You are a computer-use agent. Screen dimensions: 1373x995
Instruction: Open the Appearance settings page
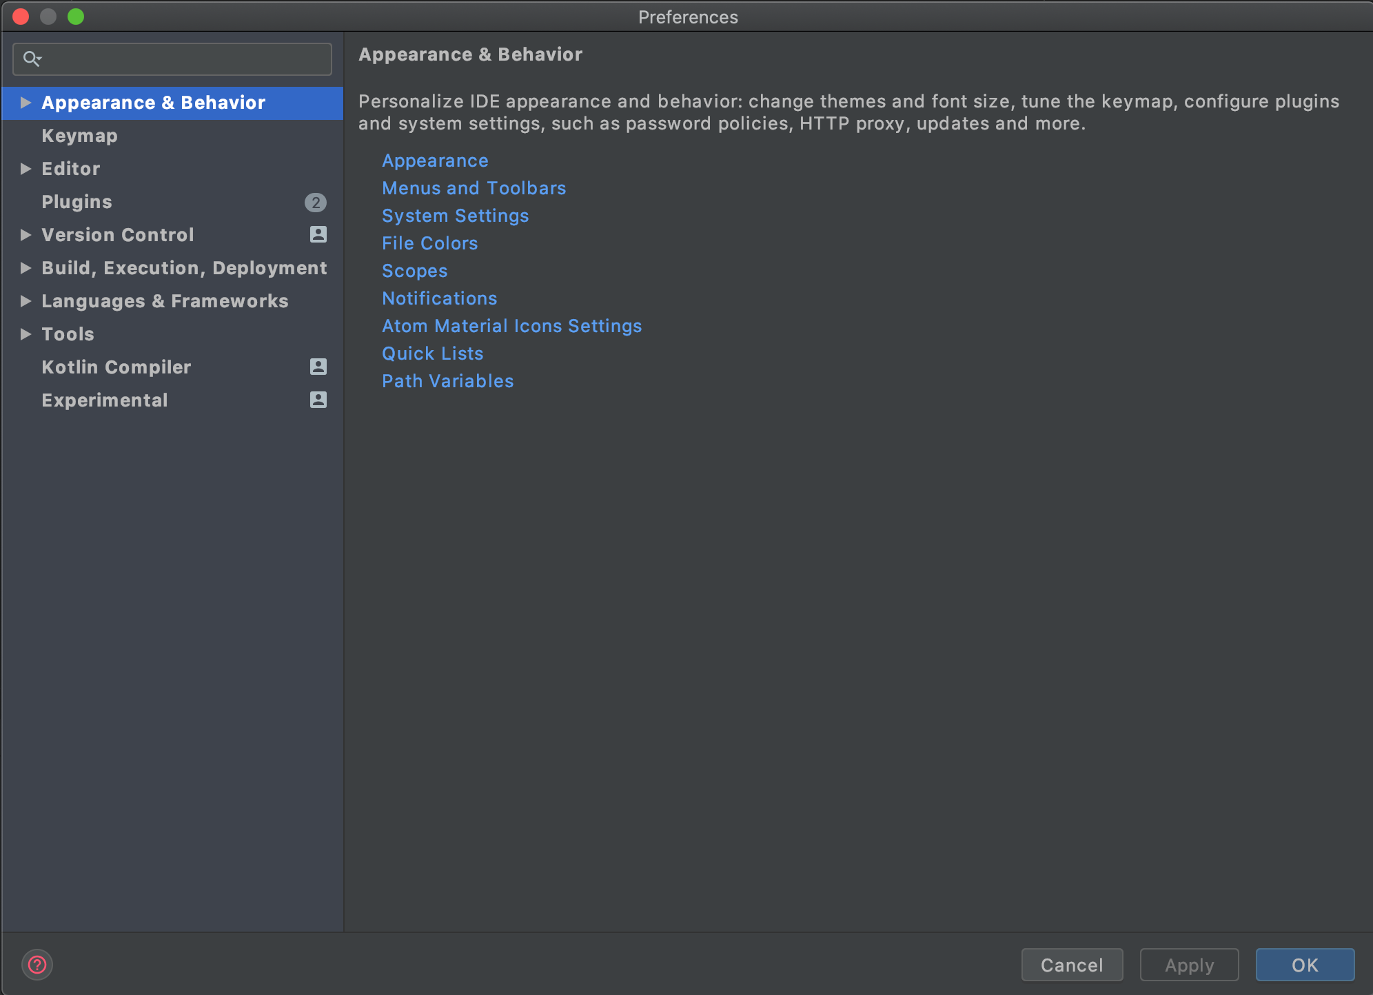[434, 160]
